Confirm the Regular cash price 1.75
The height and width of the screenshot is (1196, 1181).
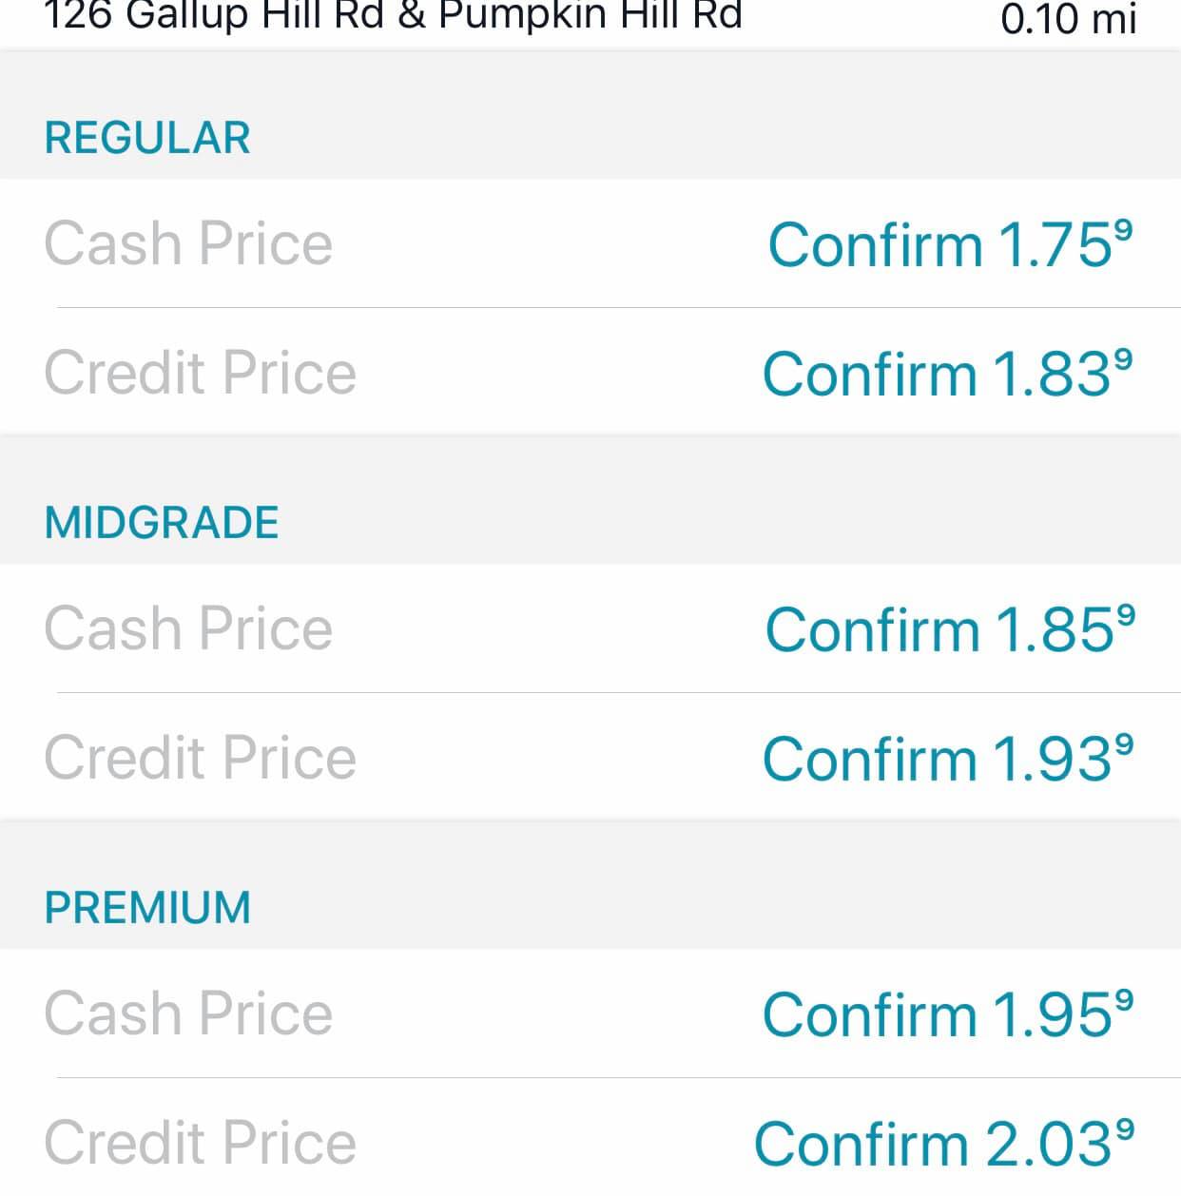coord(949,245)
